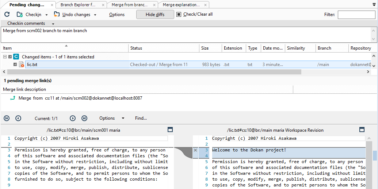Switch to the Merge explanation tab

[x=181, y=5]
